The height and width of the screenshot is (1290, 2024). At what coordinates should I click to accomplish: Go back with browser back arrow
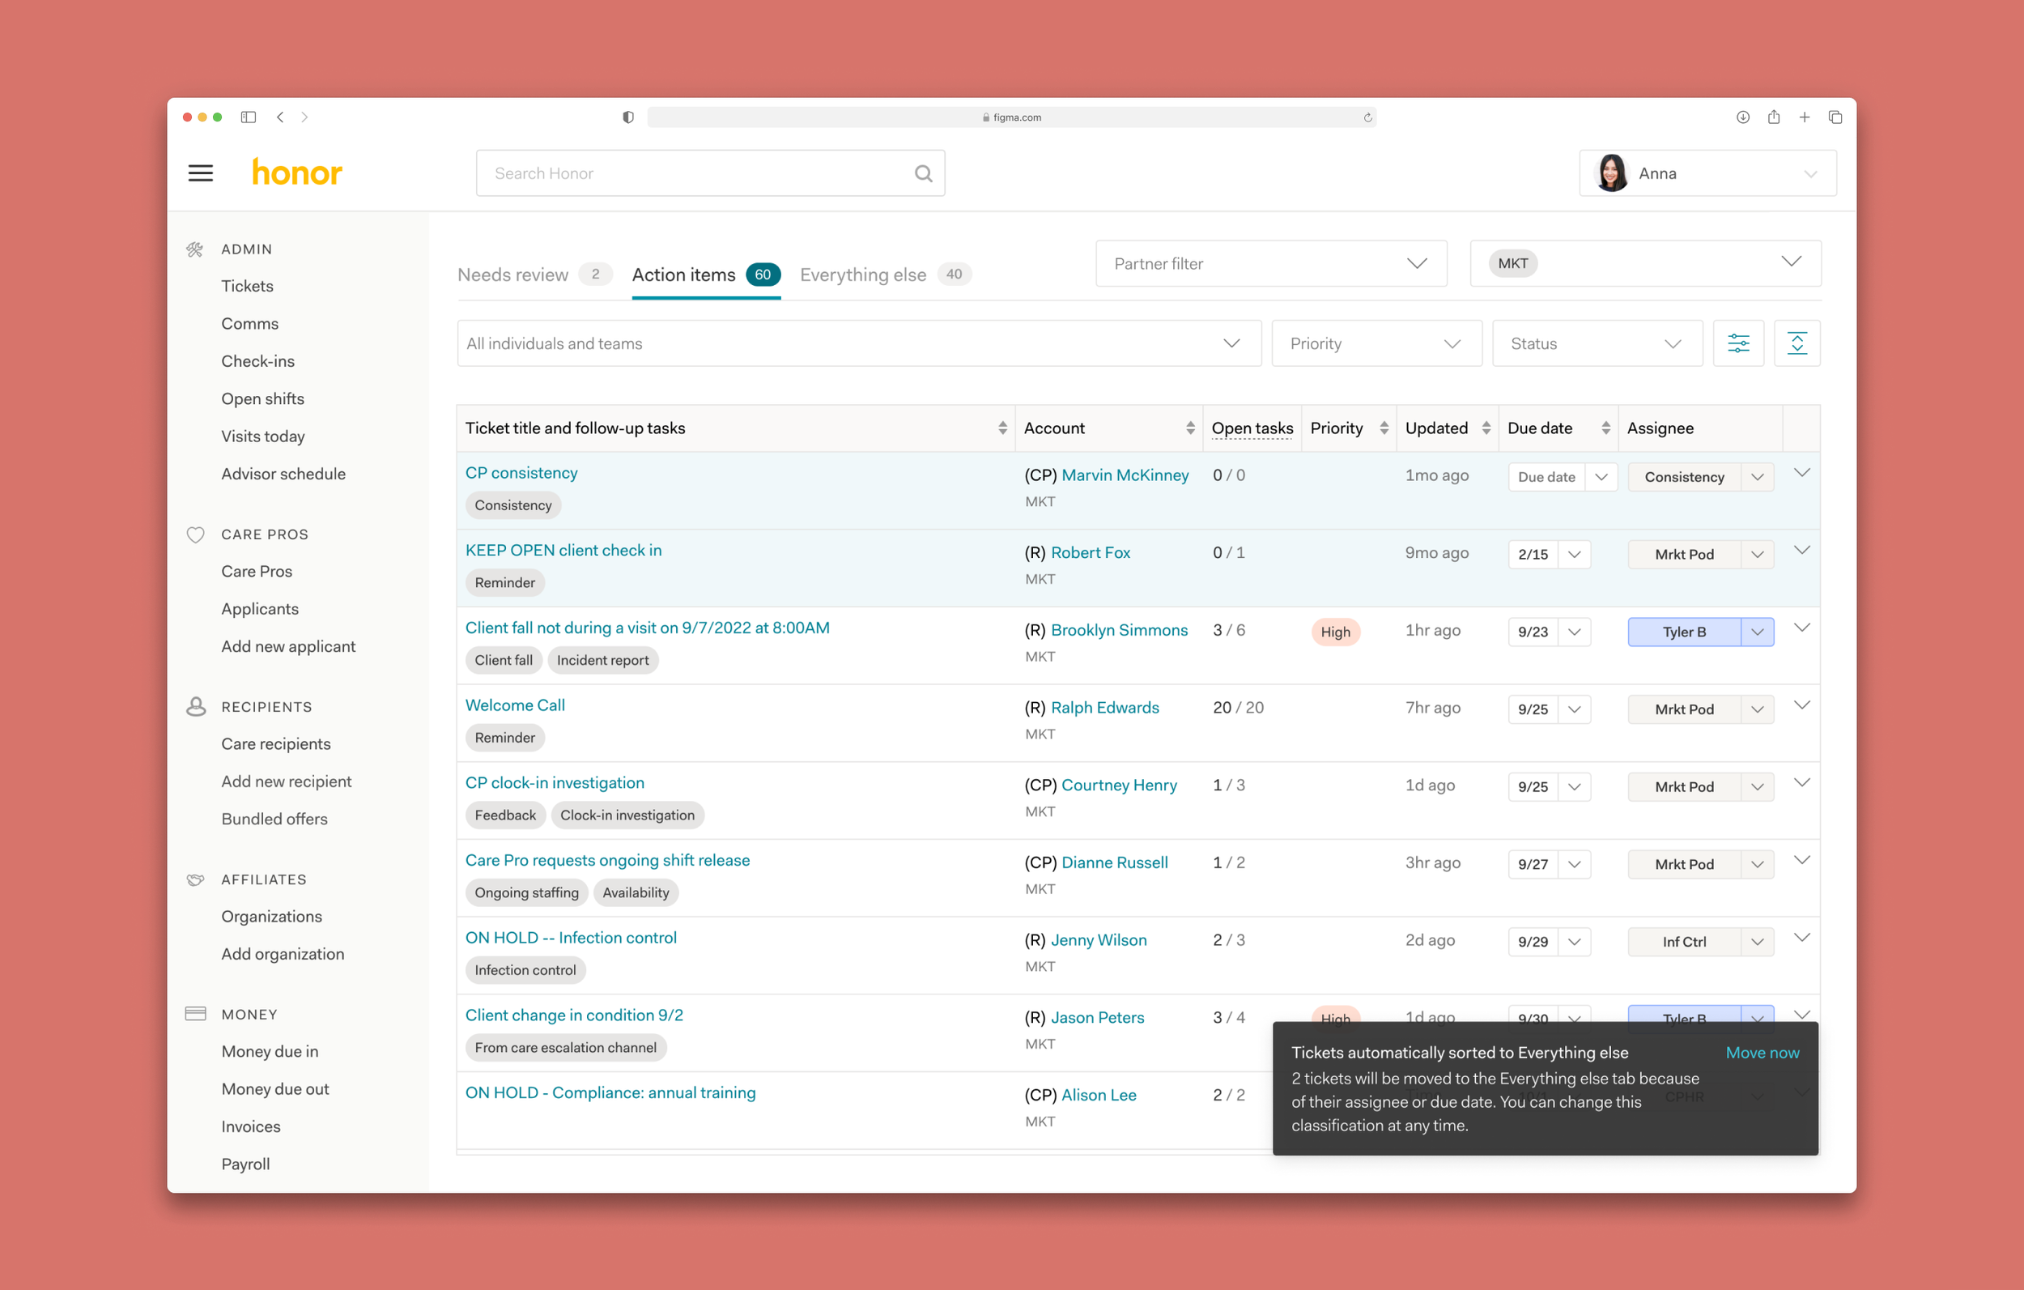point(280,117)
